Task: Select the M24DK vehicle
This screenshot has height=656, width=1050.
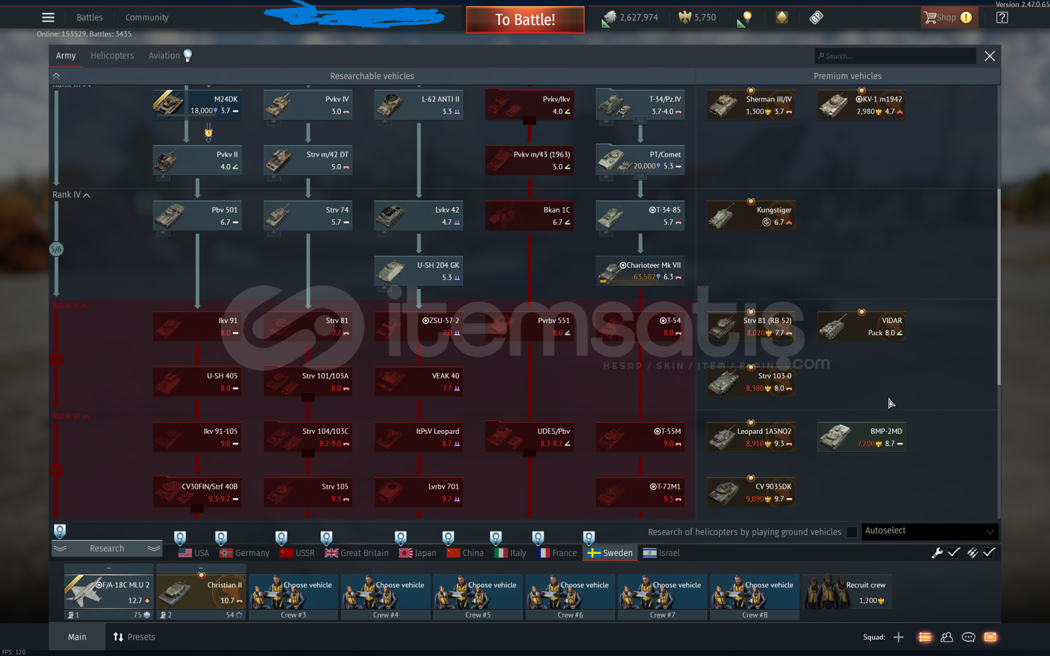Action: 197,104
